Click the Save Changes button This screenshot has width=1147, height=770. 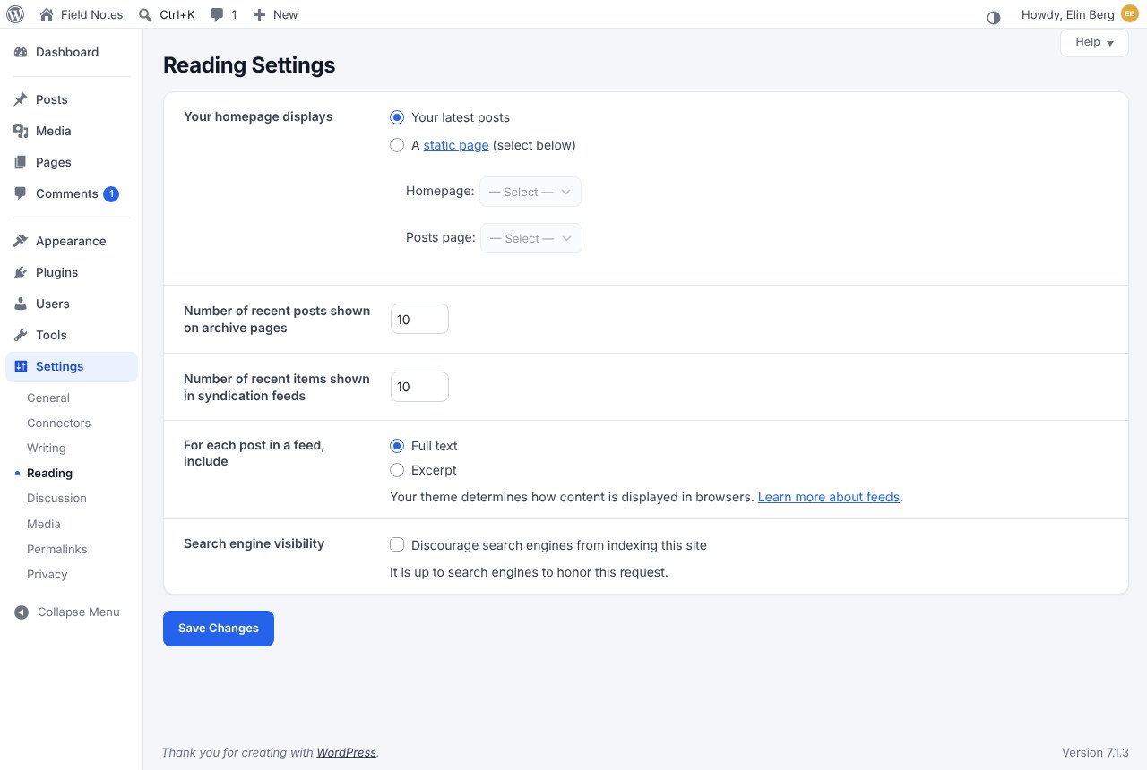click(x=219, y=629)
